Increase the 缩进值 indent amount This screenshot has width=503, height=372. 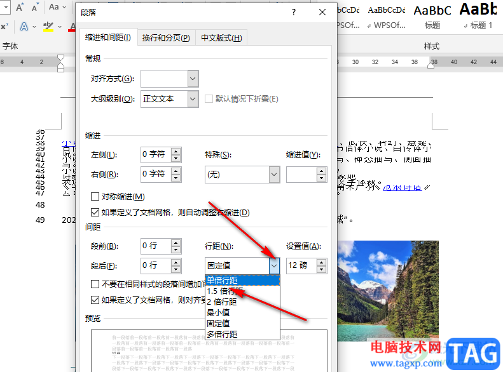point(321,171)
